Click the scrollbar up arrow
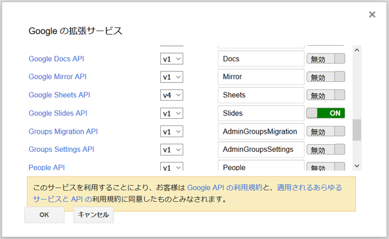Image resolution: width=389 pixels, height=239 pixels. (x=357, y=50)
